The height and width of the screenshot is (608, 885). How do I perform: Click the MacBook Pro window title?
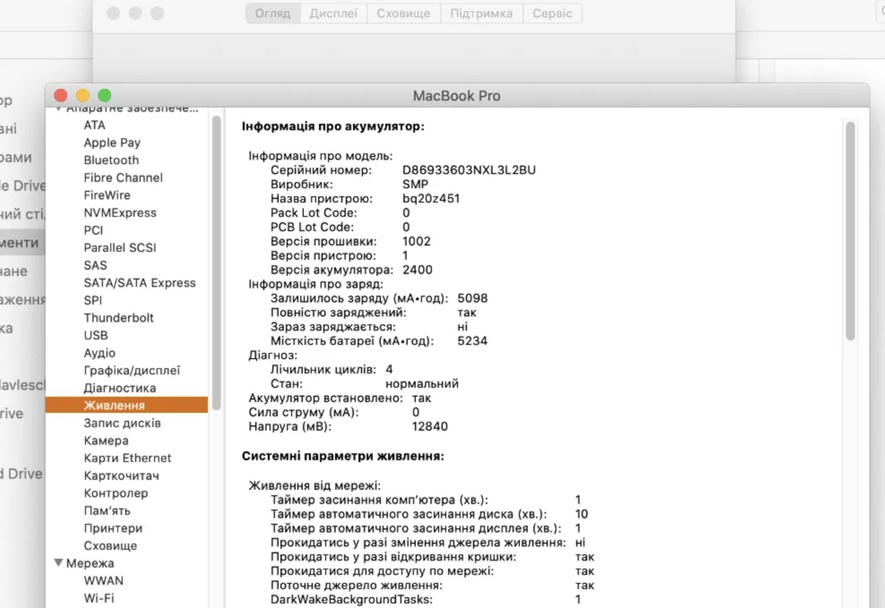click(457, 96)
